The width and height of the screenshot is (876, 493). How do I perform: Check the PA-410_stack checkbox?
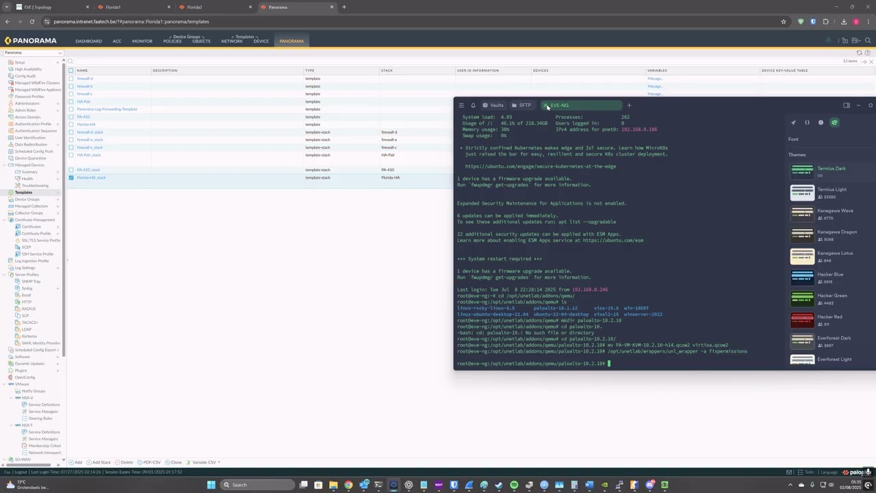[x=70, y=170]
